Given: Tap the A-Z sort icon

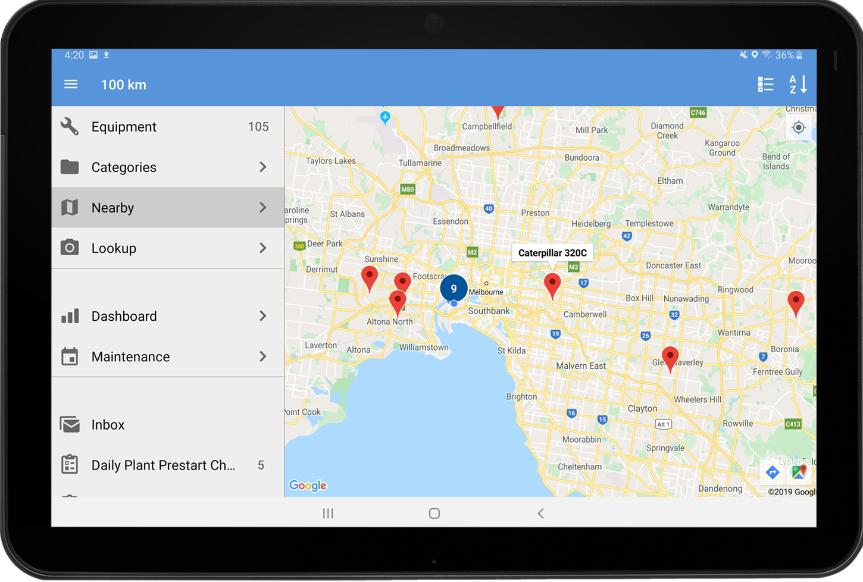Looking at the screenshot, I should coord(798,85).
